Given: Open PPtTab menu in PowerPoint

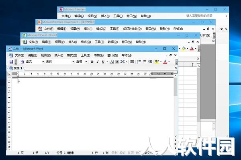Looking at the screenshot, I should click(x=178, y=29).
